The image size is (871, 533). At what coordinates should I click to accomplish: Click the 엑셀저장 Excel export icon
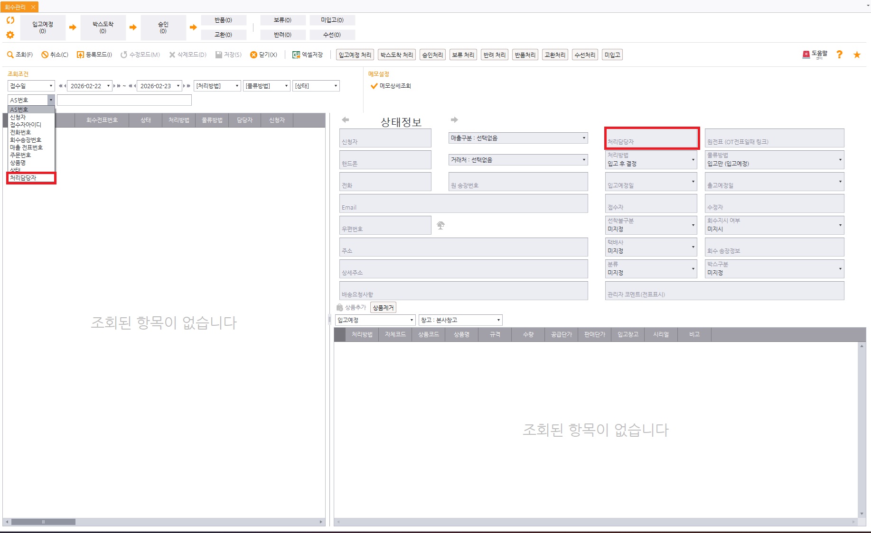point(296,55)
